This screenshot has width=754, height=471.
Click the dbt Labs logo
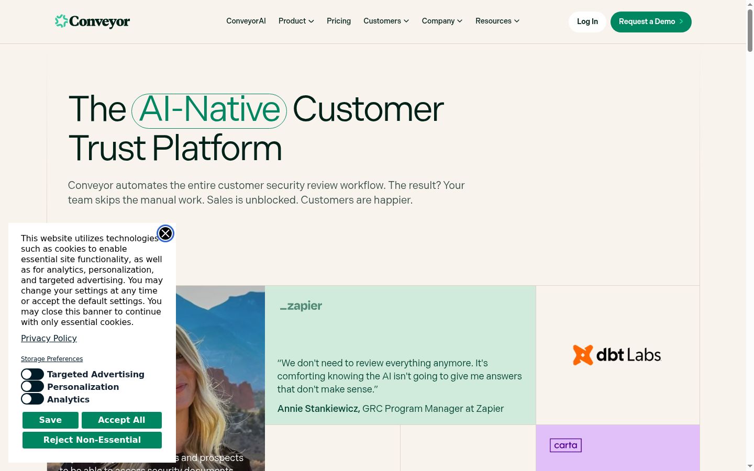point(617,355)
